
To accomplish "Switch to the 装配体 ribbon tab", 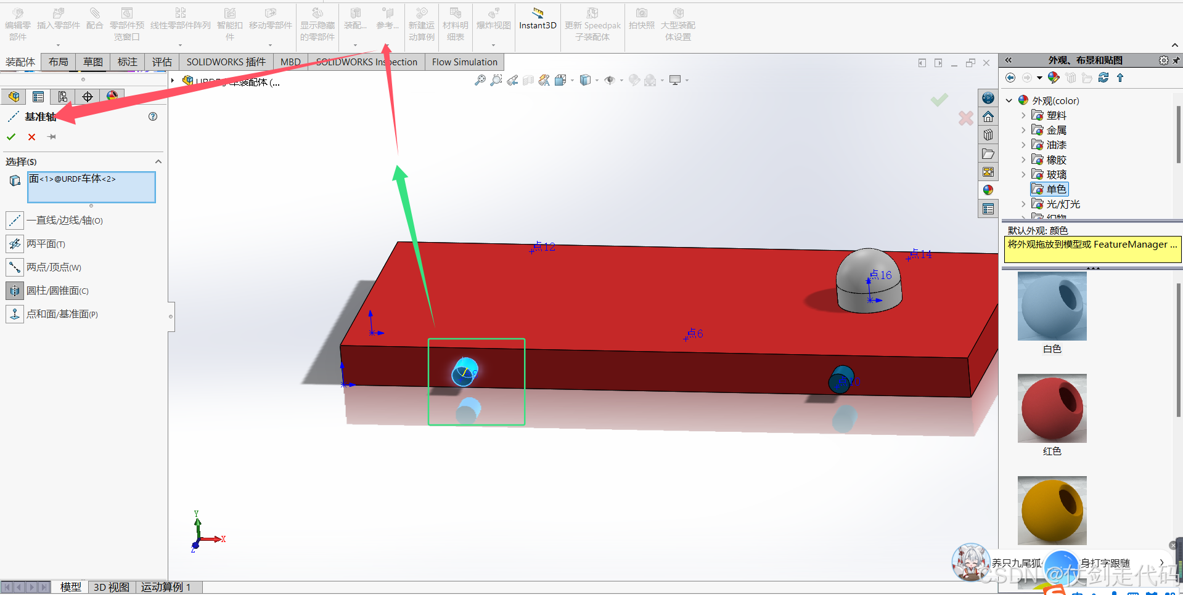I will tap(20, 62).
